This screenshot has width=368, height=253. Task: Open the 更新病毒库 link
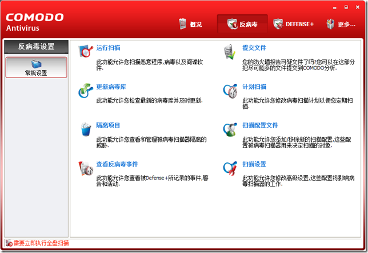click(x=111, y=87)
